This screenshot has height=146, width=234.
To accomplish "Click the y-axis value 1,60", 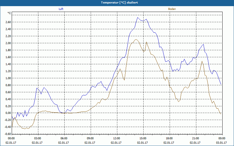I will coord(8,57).
